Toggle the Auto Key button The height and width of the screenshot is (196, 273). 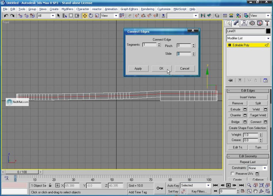(173, 185)
